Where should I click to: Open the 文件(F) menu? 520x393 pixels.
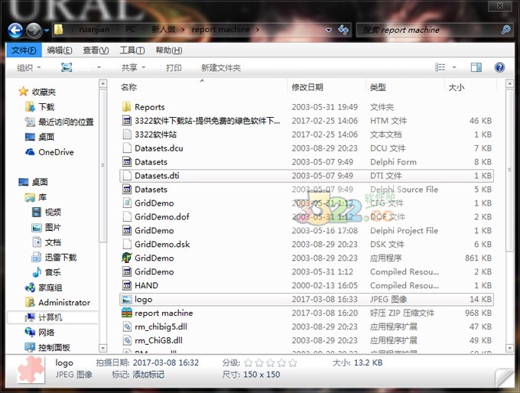pyautogui.click(x=24, y=50)
